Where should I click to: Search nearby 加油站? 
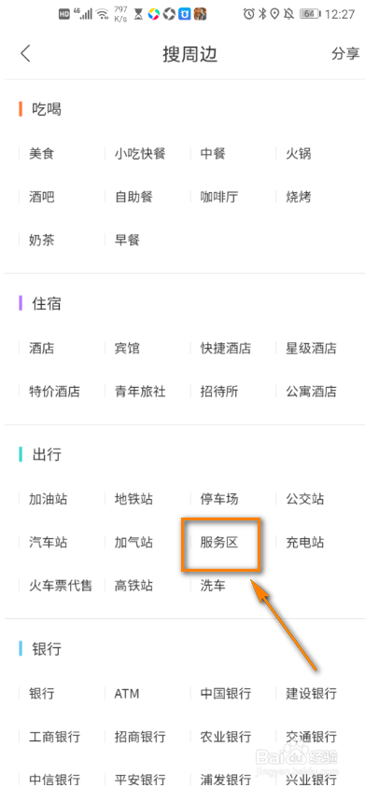48,499
